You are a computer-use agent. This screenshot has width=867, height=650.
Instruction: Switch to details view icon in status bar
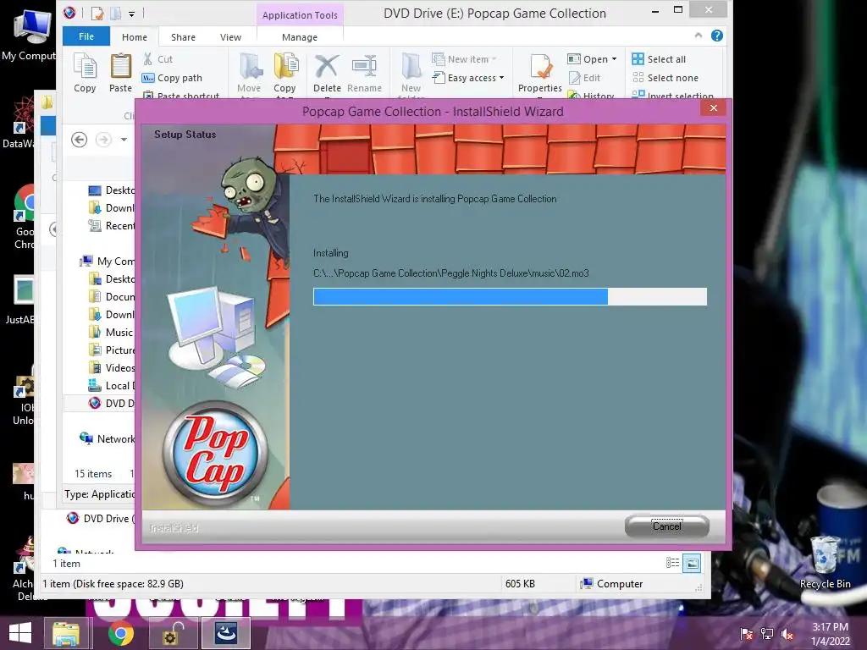pos(672,563)
